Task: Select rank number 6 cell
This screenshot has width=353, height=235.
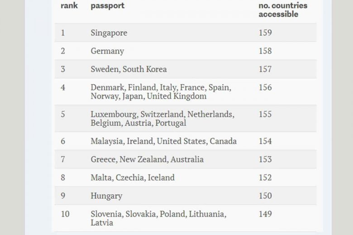Action: (63, 141)
